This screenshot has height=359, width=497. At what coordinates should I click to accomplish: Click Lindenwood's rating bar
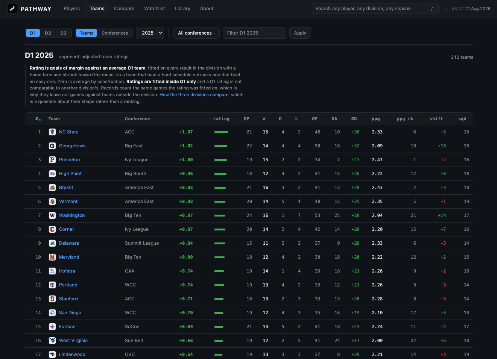pyautogui.click(x=218, y=355)
